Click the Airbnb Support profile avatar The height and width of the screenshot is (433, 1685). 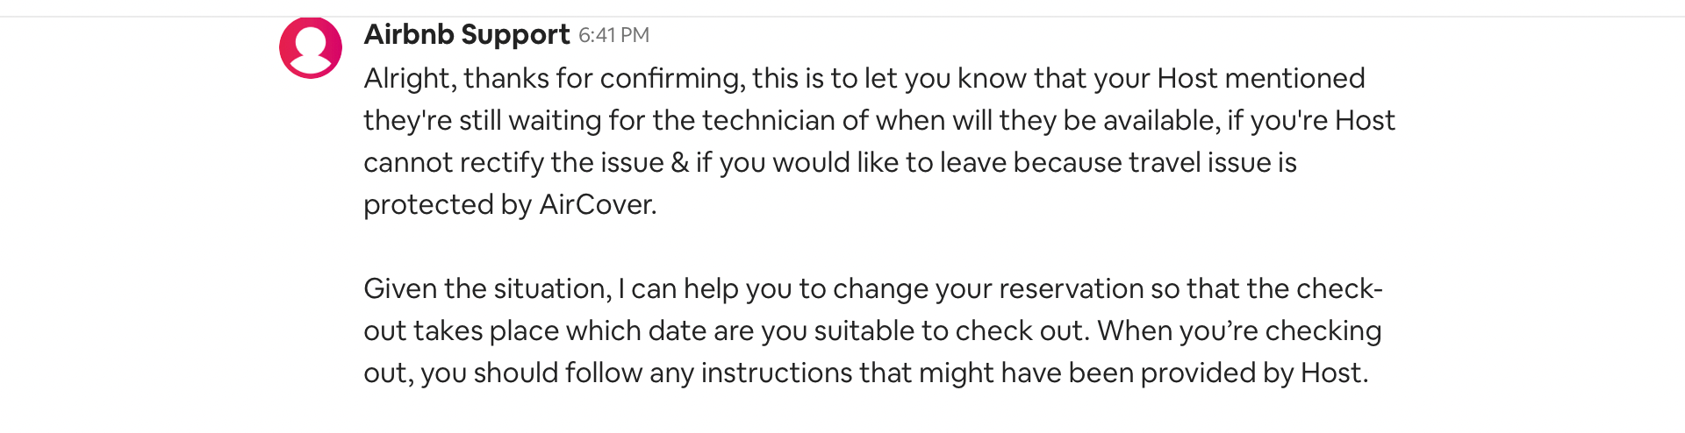point(310,47)
